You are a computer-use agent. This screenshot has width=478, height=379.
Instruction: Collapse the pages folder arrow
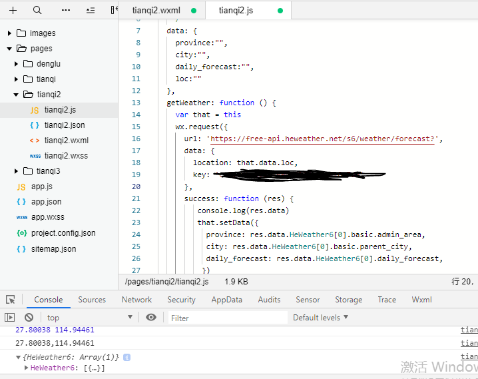click(x=9, y=49)
